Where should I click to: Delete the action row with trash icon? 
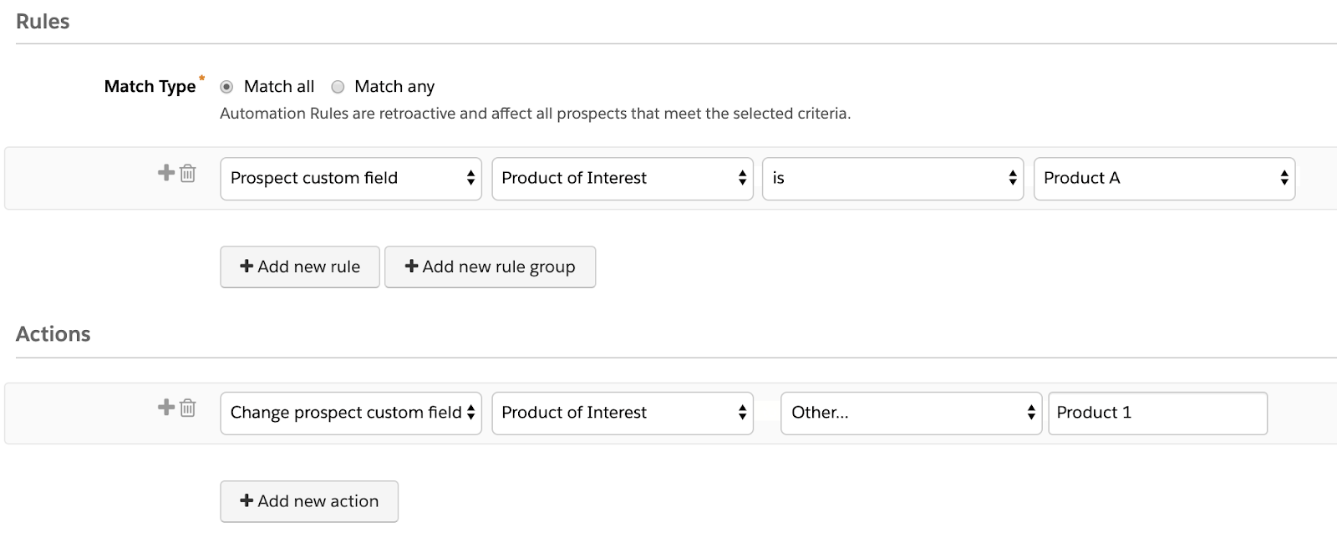click(x=188, y=409)
